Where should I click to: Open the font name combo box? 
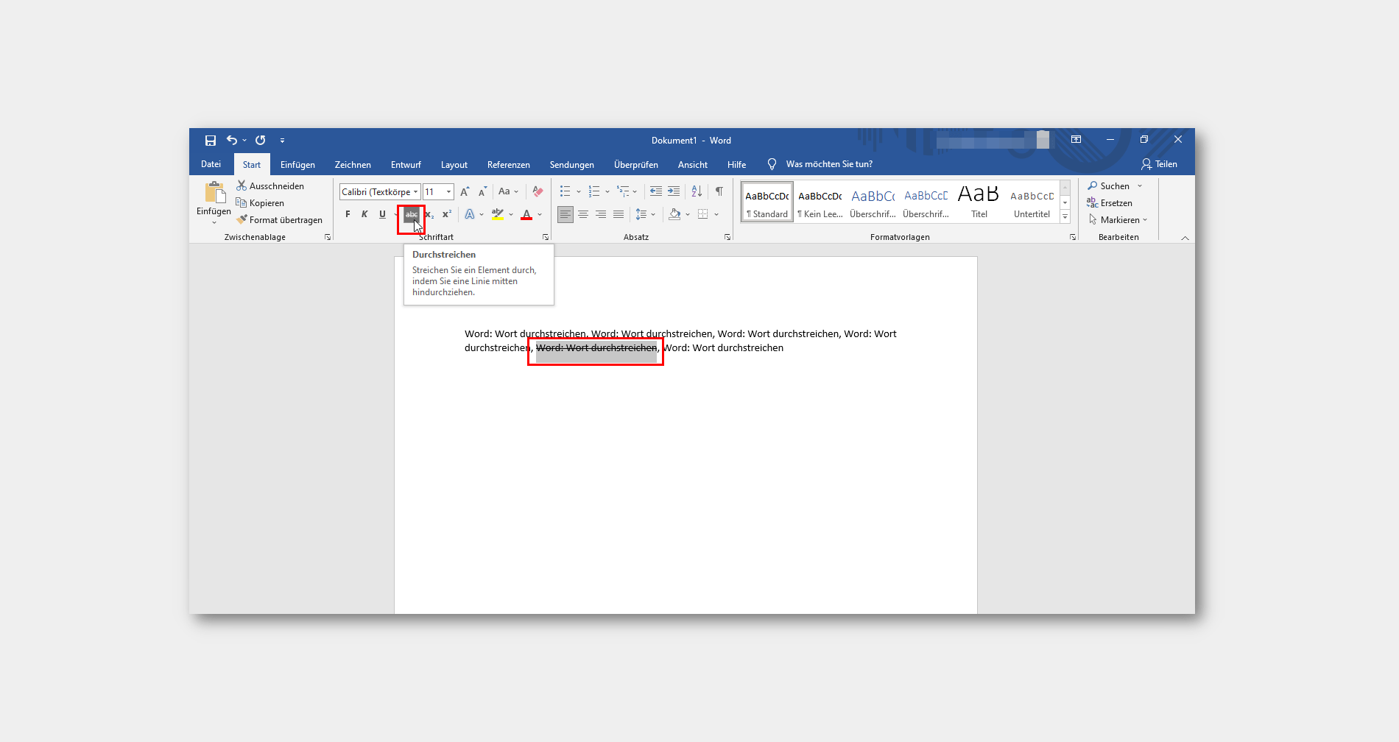(x=380, y=191)
